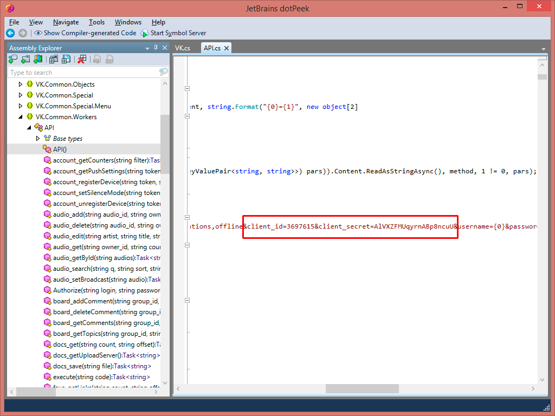Click the board_addComment method icon
The image size is (555, 416).
point(47,301)
